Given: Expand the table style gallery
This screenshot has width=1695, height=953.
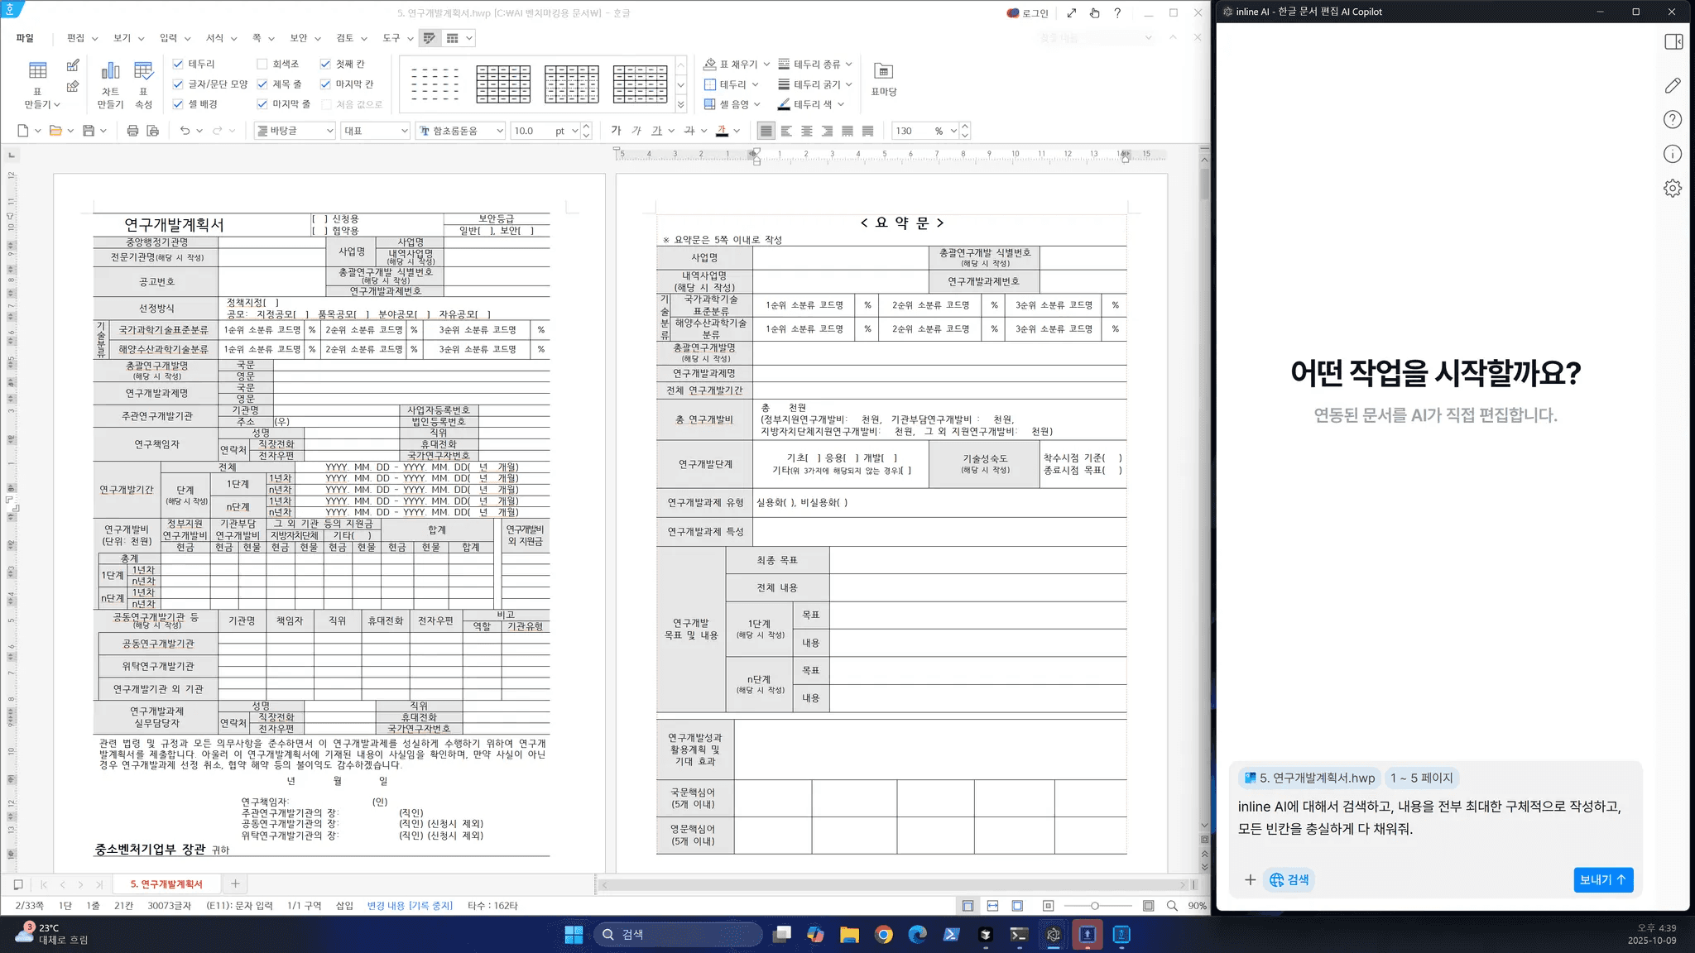Looking at the screenshot, I should [681, 105].
